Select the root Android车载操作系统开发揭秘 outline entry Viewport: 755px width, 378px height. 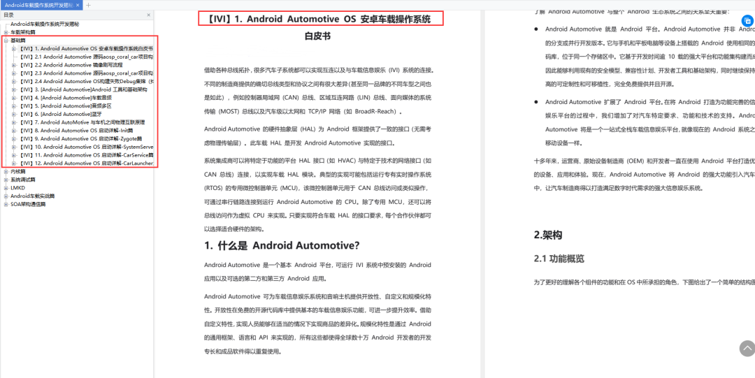pyautogui.click(x=45, y=24)
